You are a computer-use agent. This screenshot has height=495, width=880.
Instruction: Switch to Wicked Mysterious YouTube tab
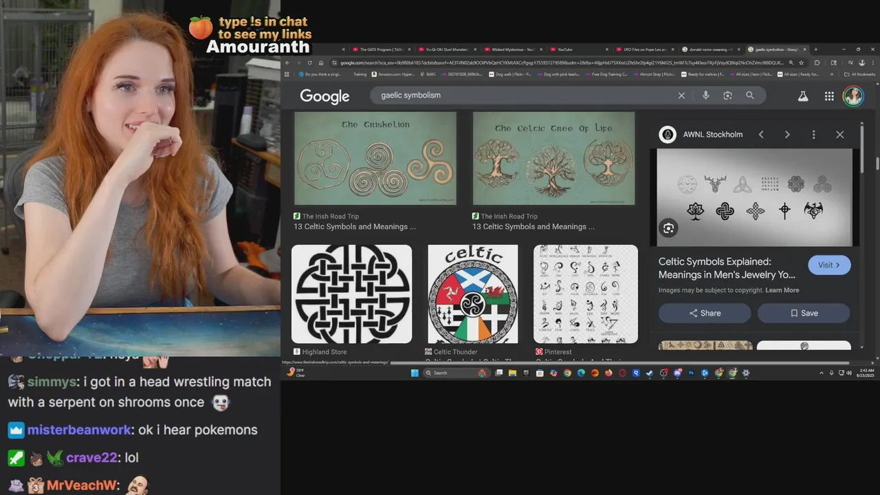pyautogui.click(x=513, y=49)
